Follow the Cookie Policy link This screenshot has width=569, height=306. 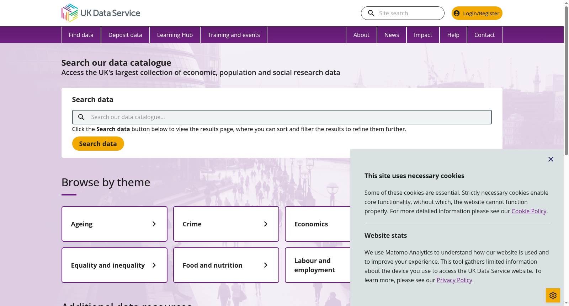(x=529, y=211)
